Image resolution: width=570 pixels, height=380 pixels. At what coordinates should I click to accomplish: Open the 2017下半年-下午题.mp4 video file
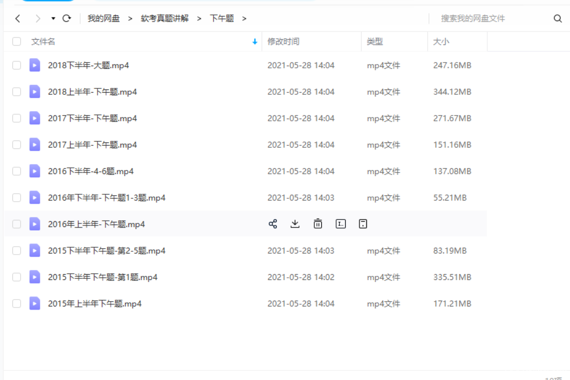tap(92, 118)
